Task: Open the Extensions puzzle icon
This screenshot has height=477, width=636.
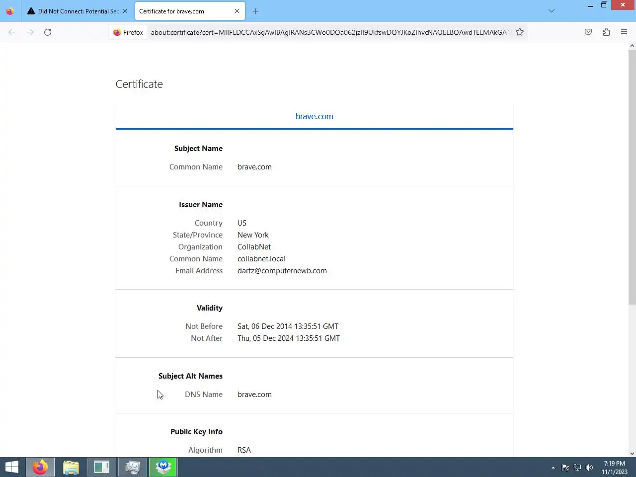Action: click(x=606, y=32)
